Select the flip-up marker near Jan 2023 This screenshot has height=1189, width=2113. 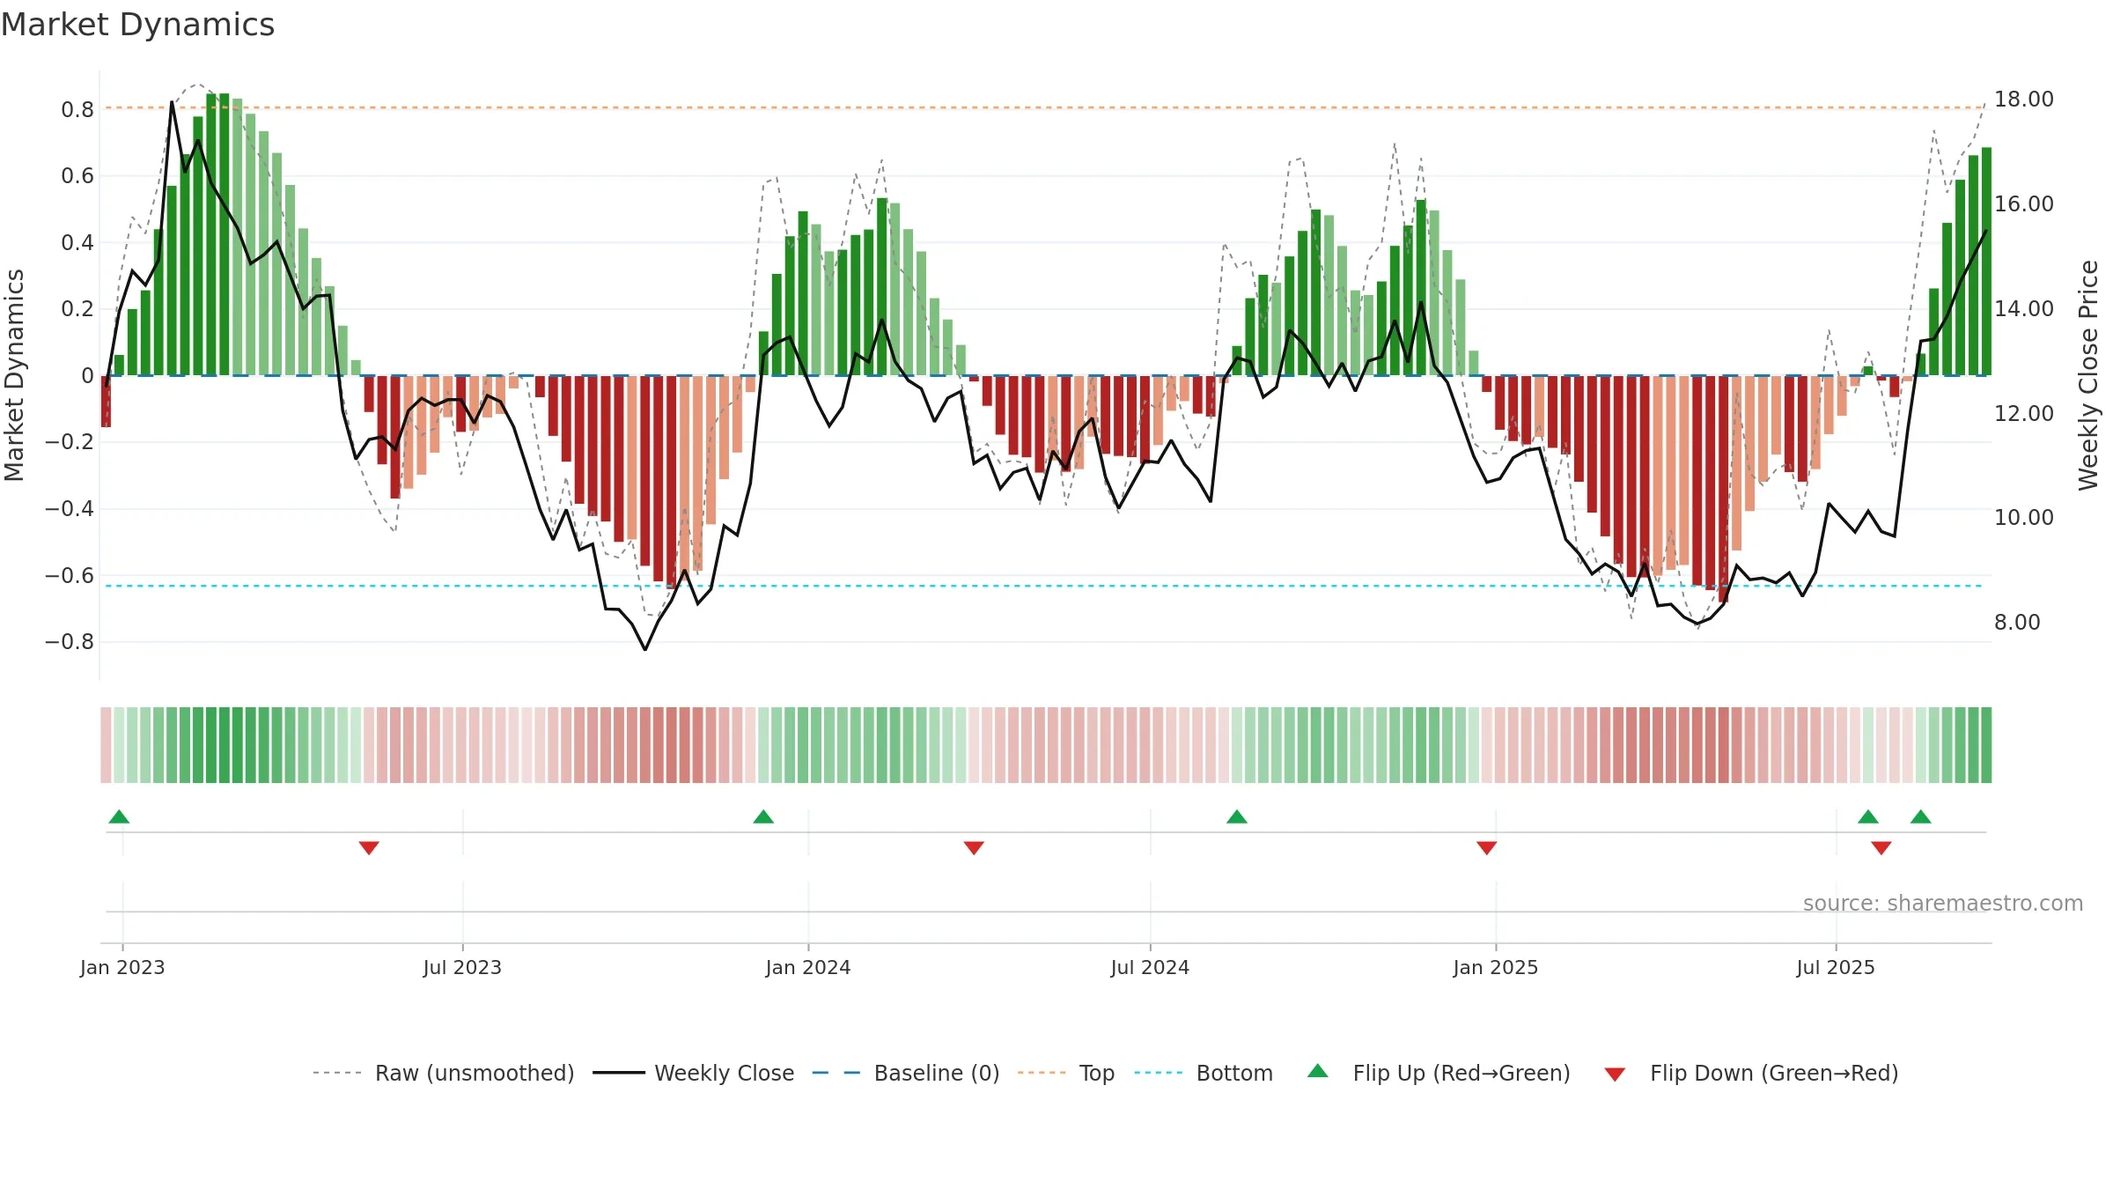point(119,816)
